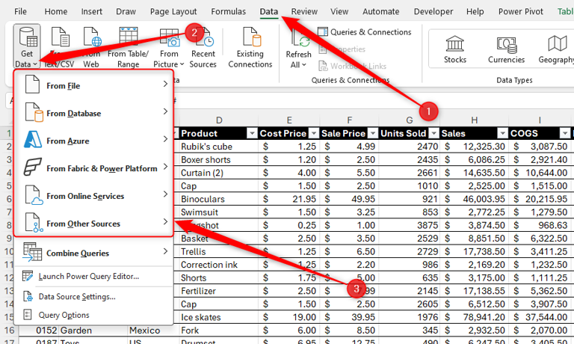
Task: Click the Sale Price value 49.95
Action: (349, 199)
